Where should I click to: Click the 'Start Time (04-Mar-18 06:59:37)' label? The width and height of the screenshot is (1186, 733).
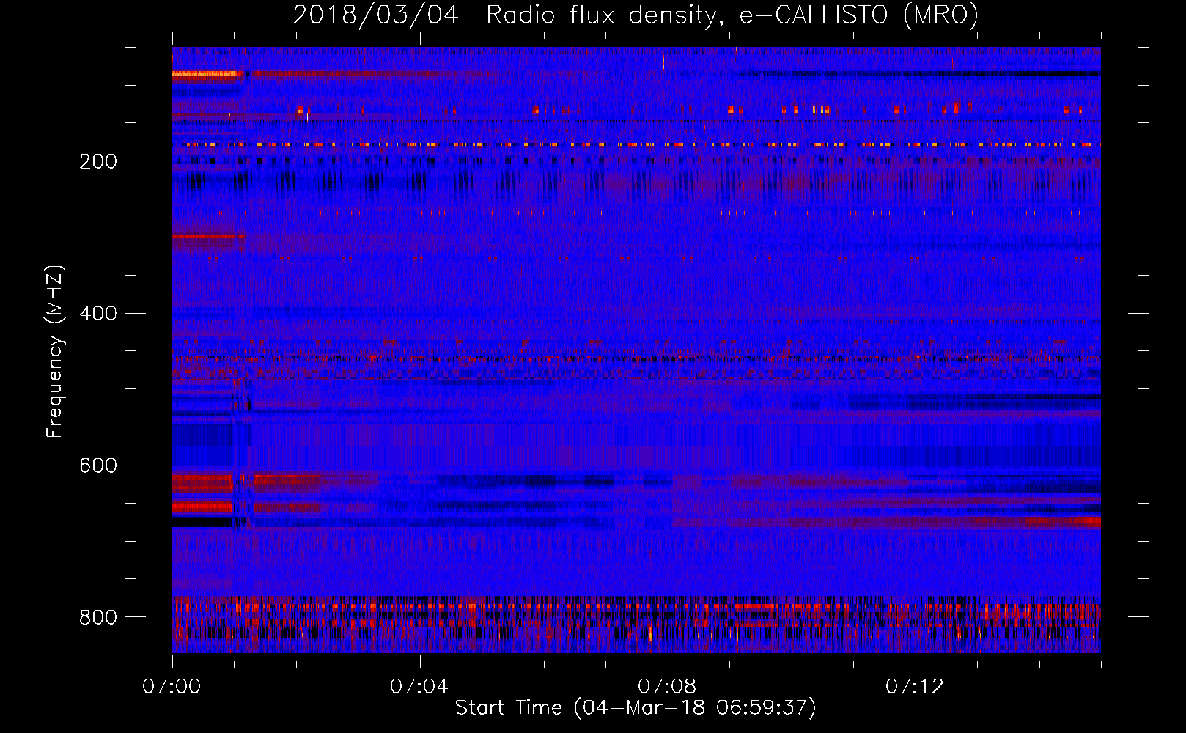coord(636,708)
